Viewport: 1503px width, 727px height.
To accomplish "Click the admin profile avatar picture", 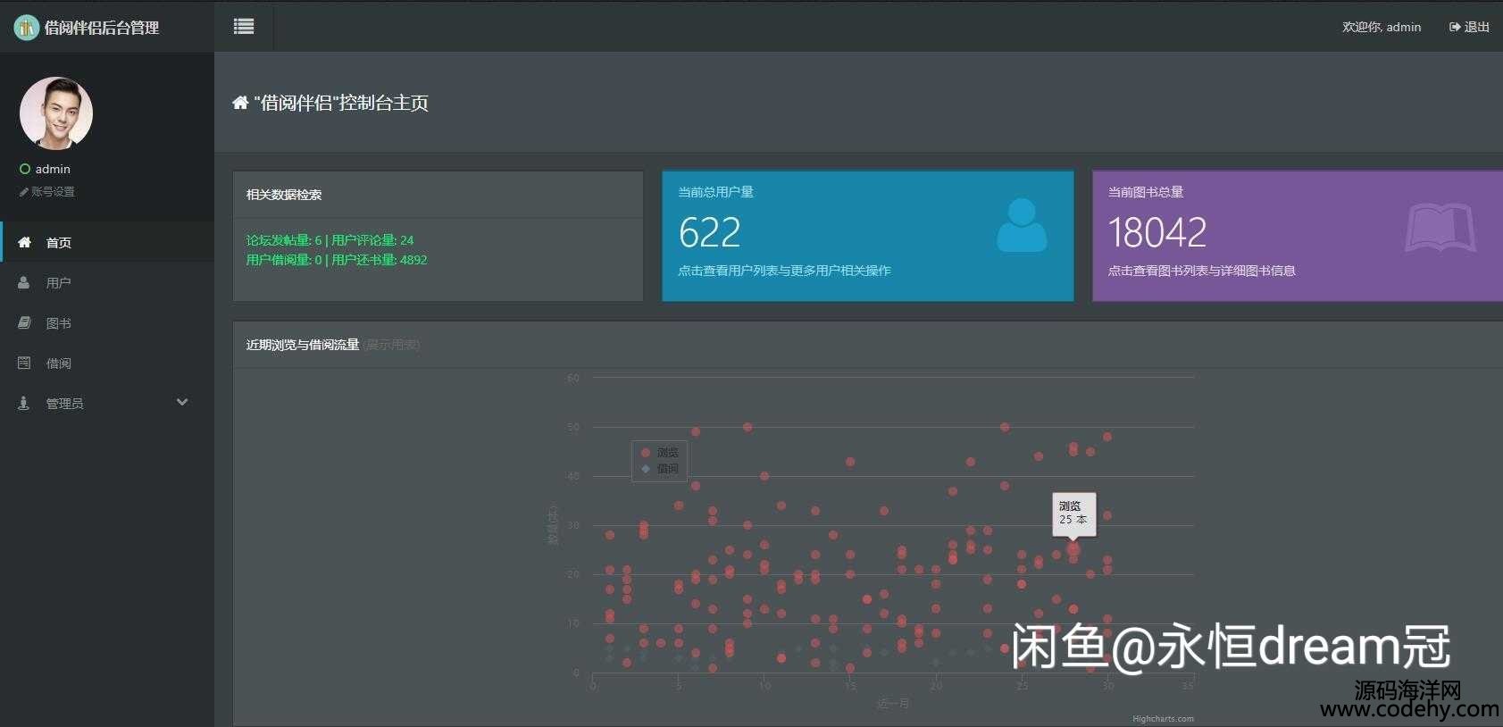I will [x=56, y=113].
